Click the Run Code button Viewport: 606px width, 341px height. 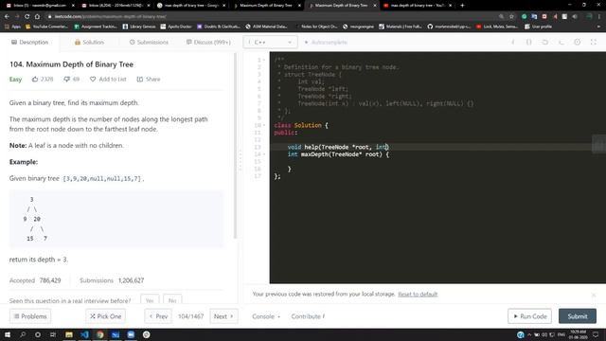click(529, 316)
